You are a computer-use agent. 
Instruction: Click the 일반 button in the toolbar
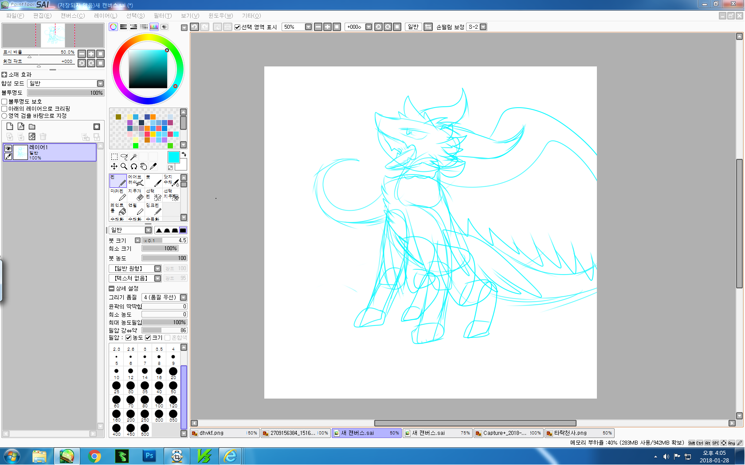413,27
